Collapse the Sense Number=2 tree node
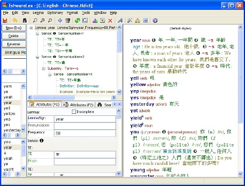245x186 pixels. [x=37, y=57]
